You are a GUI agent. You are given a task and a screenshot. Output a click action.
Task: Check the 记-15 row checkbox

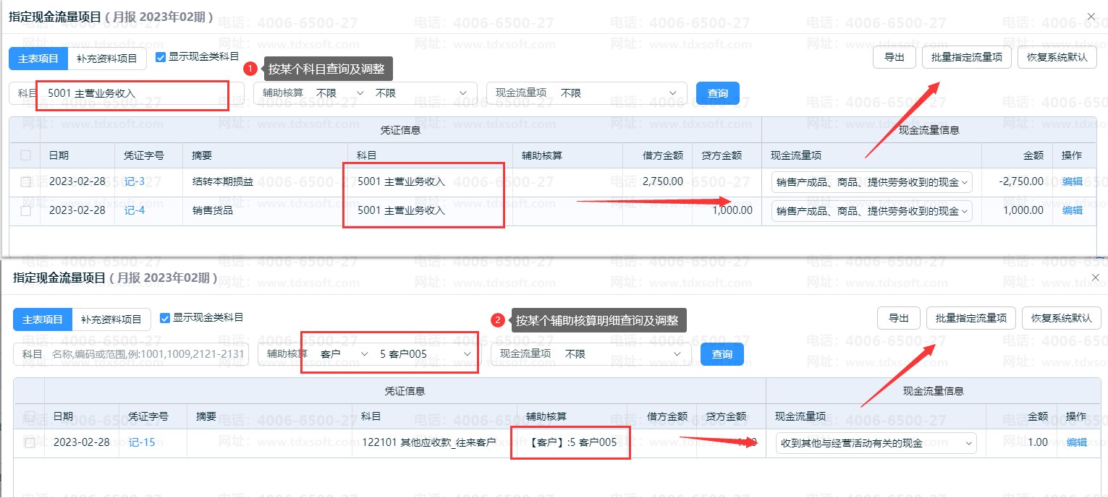[30, 443]
